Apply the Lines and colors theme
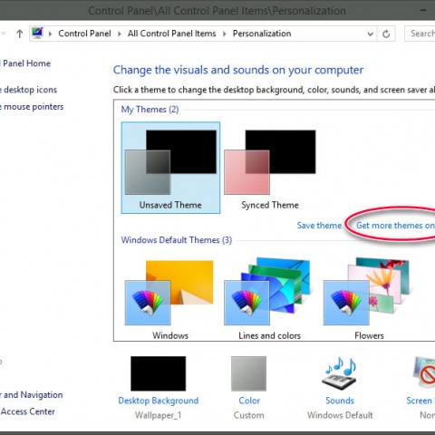 pos(269,298)
